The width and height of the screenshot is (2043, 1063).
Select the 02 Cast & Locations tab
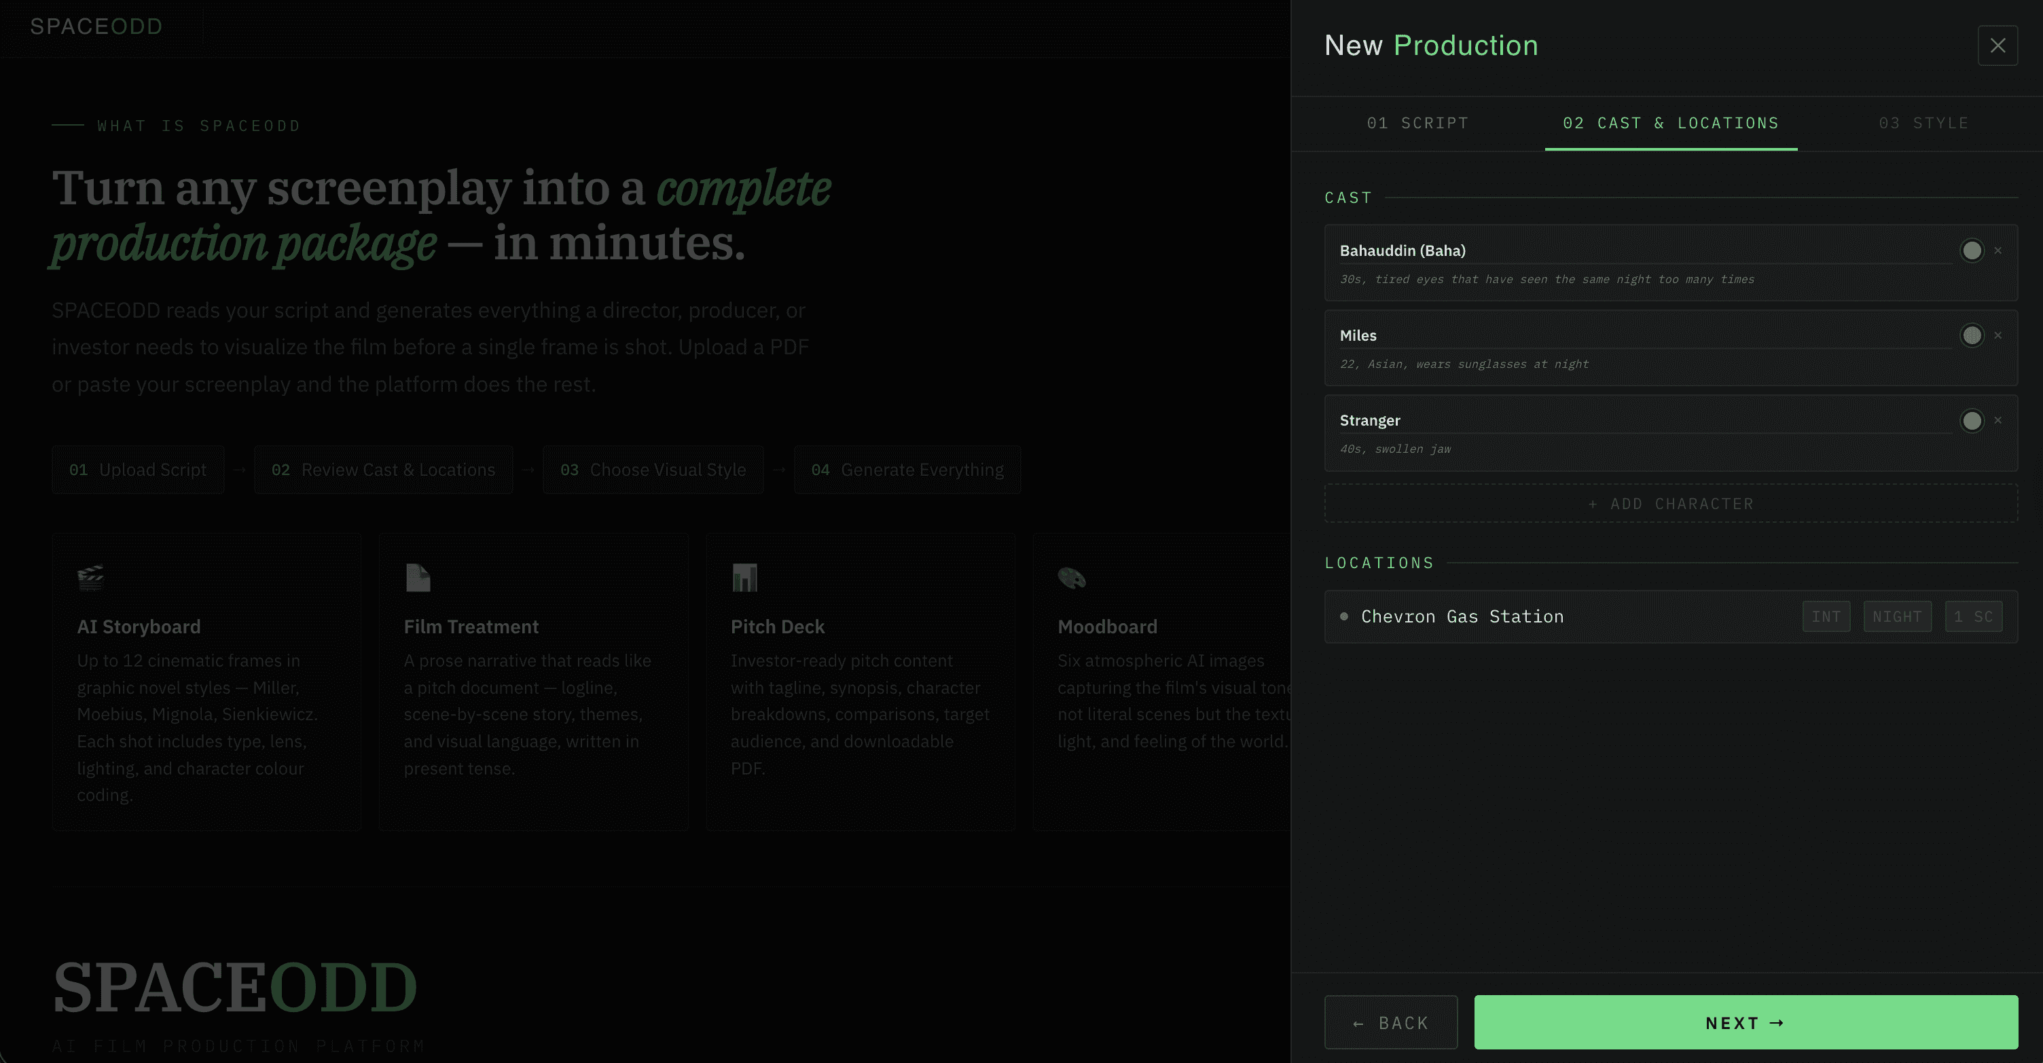click(1670, 123)
